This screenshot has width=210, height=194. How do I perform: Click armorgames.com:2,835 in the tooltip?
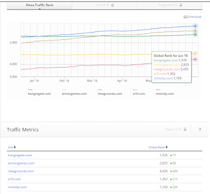(x=171, y=65)
